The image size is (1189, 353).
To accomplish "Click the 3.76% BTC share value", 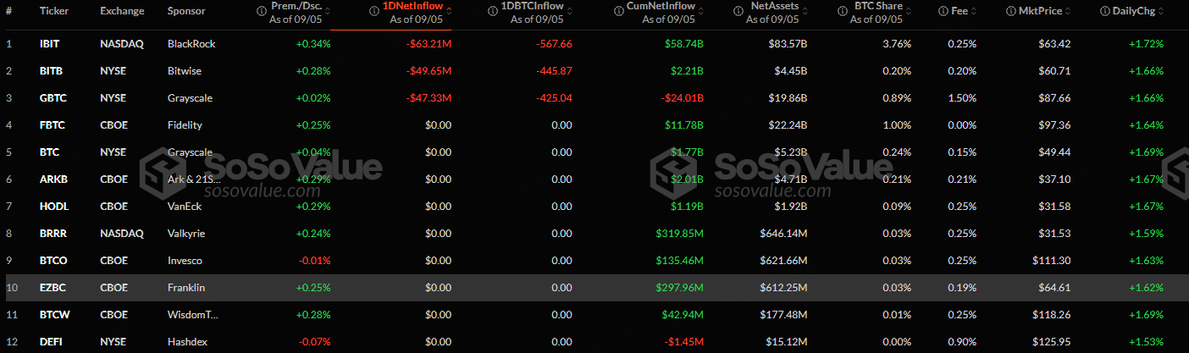I will pyautogui.click(x=895, y=43).
